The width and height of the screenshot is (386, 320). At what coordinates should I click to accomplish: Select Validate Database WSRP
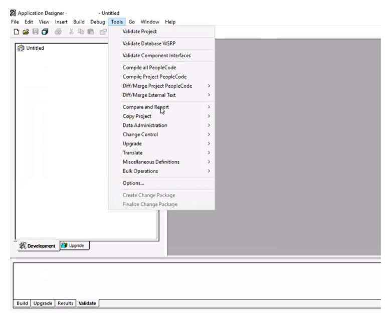tap(161, 43)
